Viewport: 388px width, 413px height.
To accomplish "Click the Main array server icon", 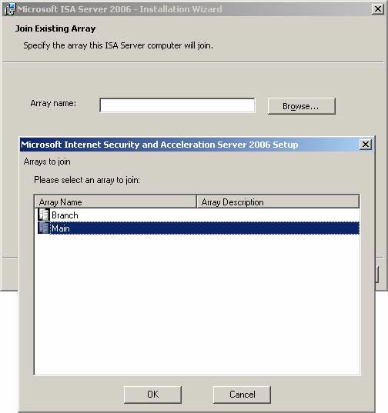I will coord(44,228).
